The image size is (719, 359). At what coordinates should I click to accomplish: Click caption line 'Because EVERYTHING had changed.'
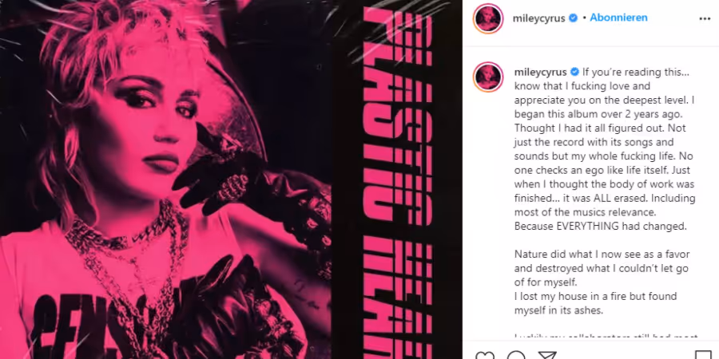(601, 227)
